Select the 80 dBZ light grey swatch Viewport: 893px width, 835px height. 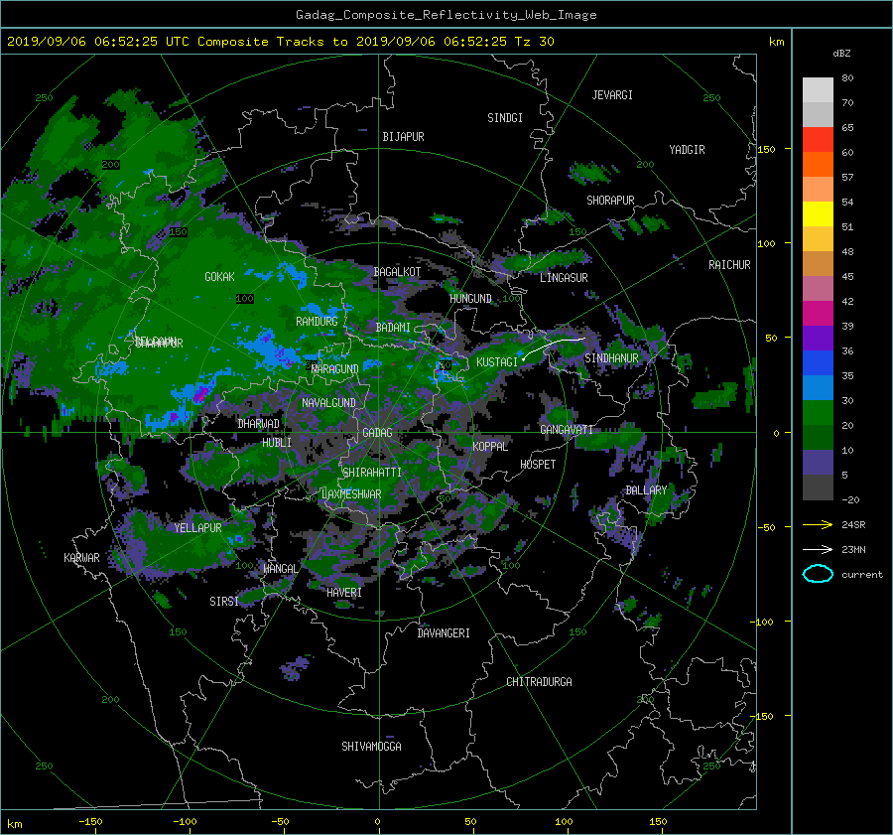coord(818,89)
